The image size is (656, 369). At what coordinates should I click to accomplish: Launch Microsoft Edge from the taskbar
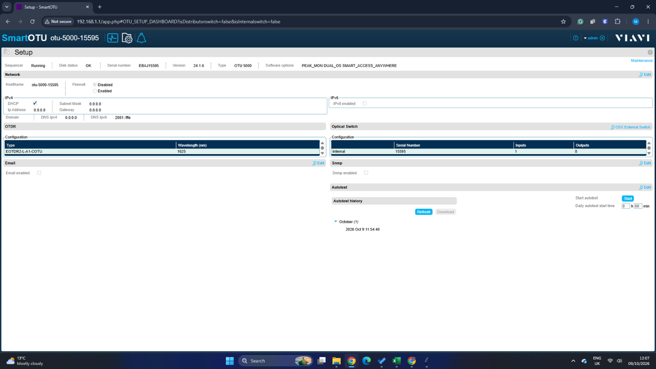click(x=366, y=361)
